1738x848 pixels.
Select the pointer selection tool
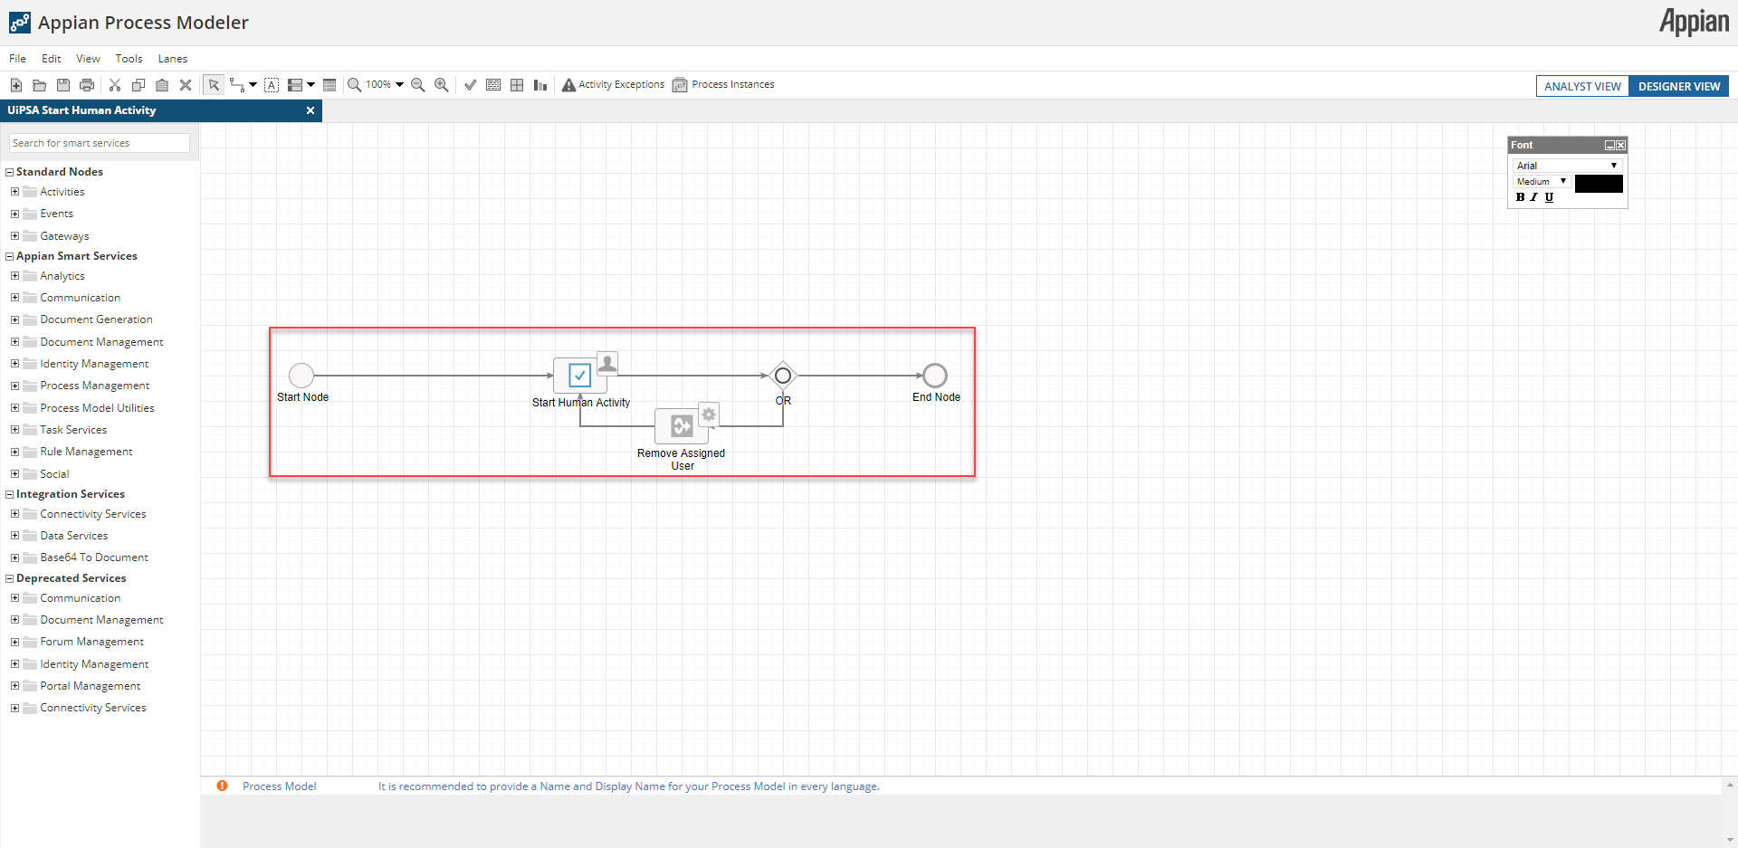(214, 85)
